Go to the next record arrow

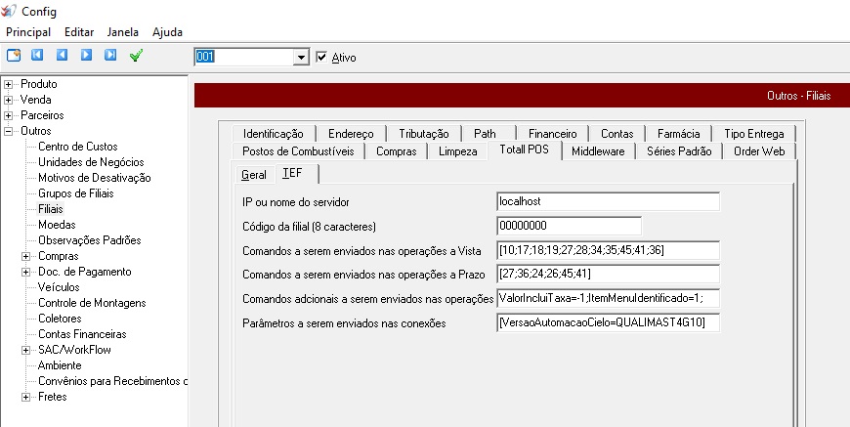point(86,56)
